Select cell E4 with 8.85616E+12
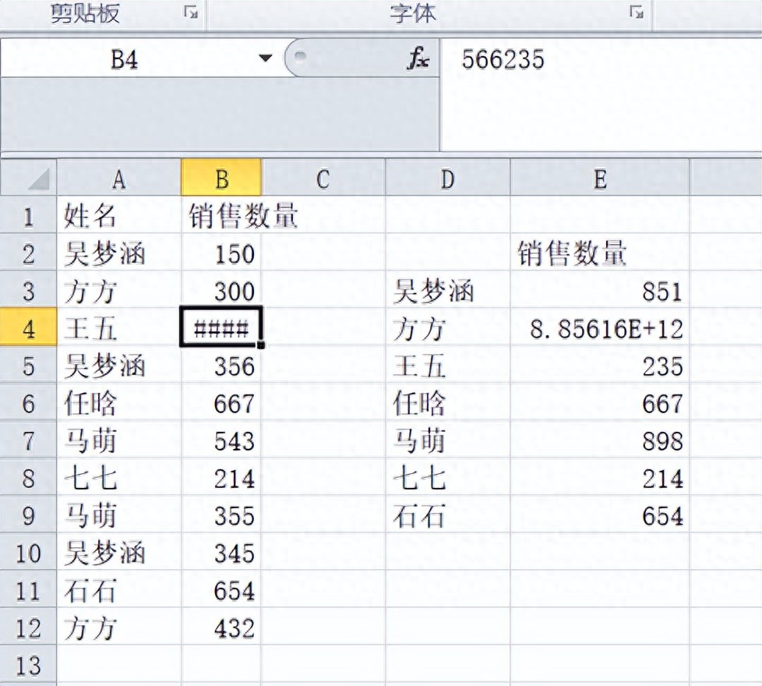The height and width of the screenshot is (686, 762). (x=599, y=328)
